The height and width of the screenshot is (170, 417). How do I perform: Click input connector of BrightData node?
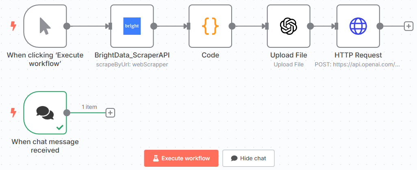click(x=110, y=26)
